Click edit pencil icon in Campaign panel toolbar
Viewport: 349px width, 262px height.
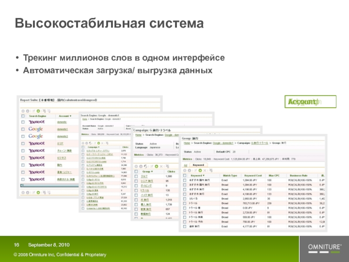[151, 166]
